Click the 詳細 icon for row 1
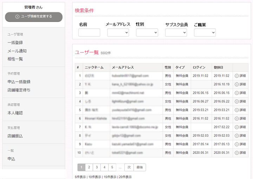The width and height of the screenshot is (253, 179). [x=236, y=76]
